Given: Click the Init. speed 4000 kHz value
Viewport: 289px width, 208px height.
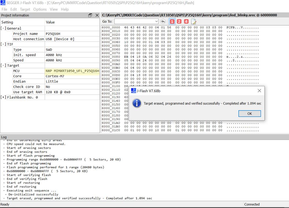Looking at the screenshot, I should (x=54, y=55).
